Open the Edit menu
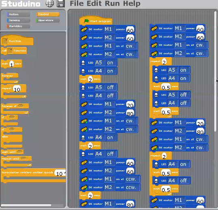 click(x=94, y=4)
